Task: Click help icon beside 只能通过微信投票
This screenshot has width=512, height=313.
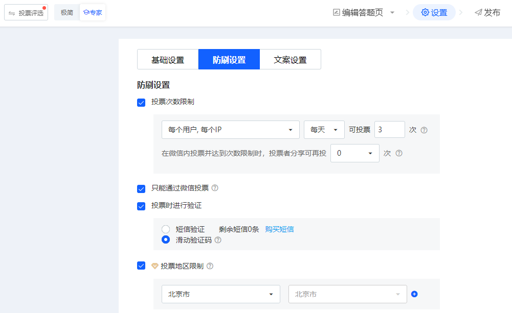Action: pos(215,188)
